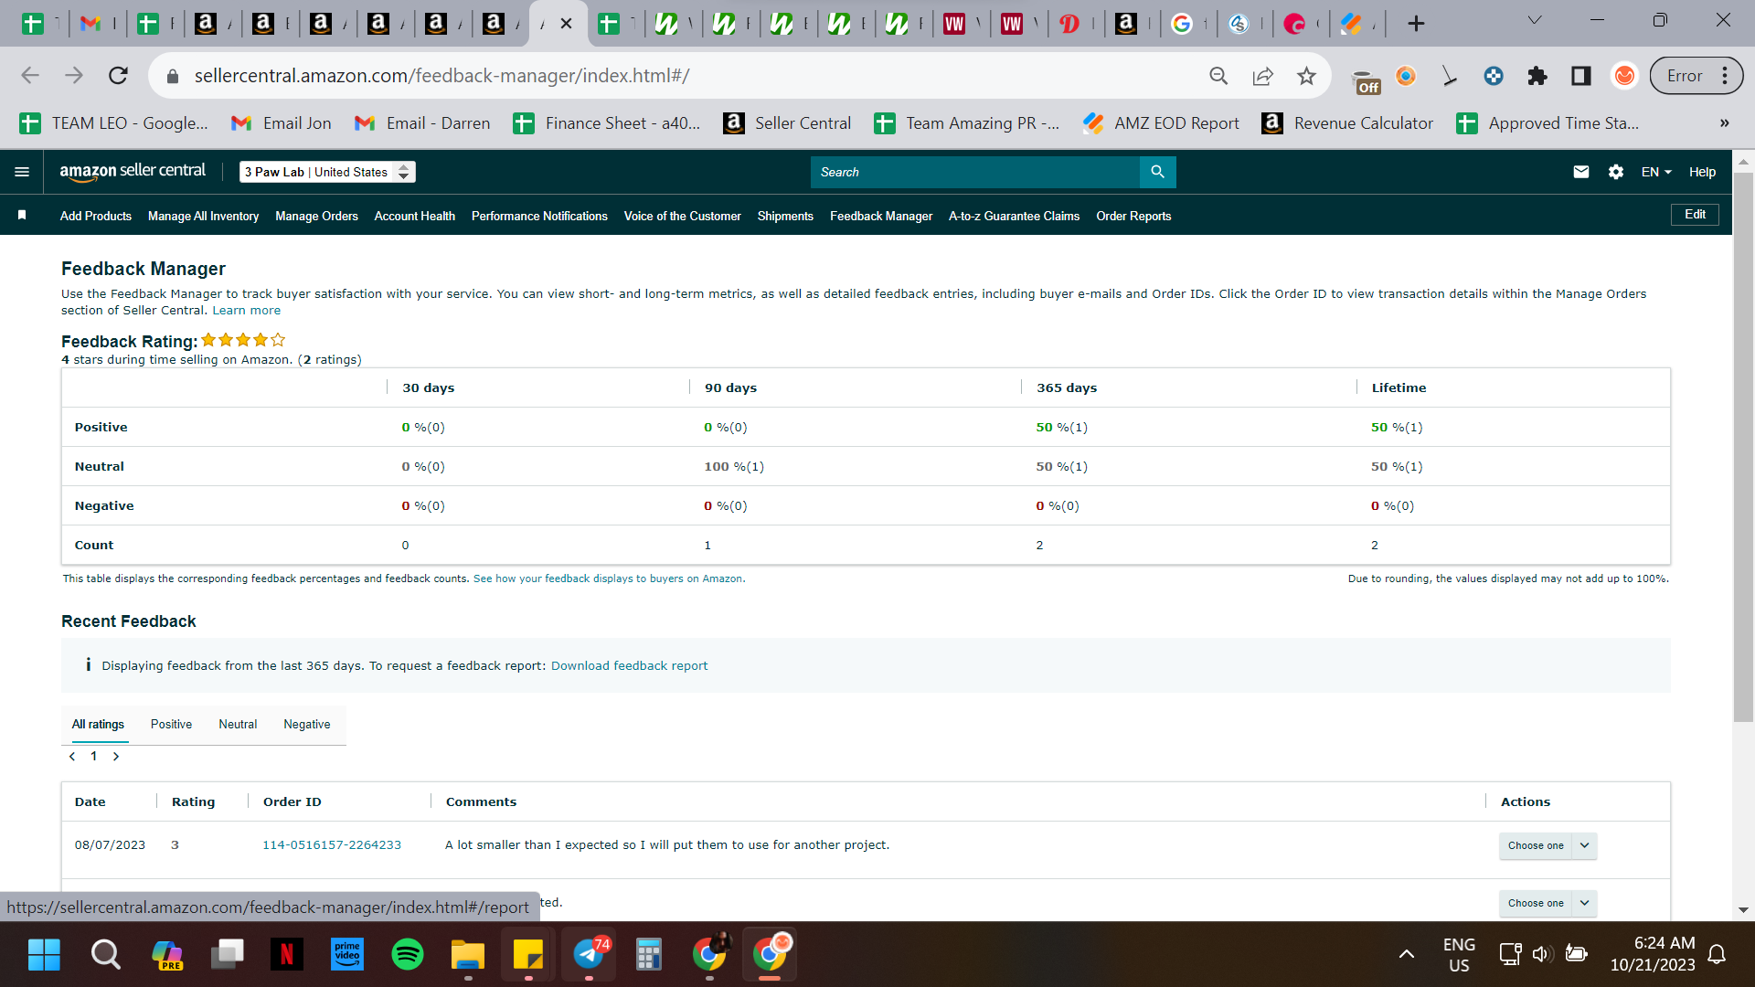Open Manage All Inventory menu item
This screenshot has width=1755, height=987.
(203, 216)
